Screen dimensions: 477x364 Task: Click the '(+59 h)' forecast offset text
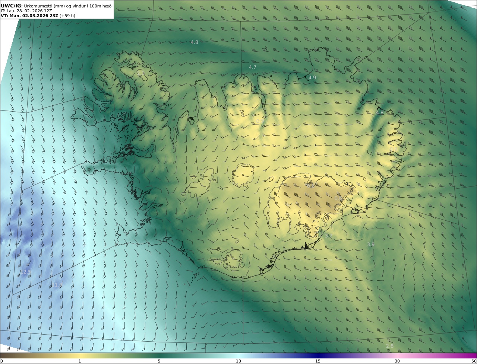[67, 16]
